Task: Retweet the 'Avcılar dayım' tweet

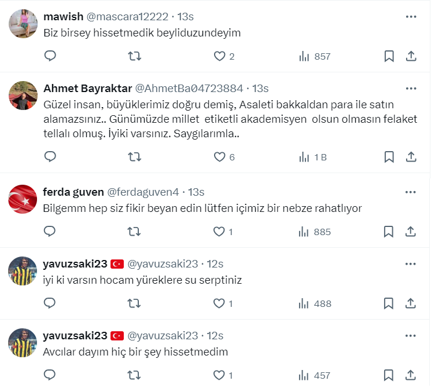Action: [134, 375]
